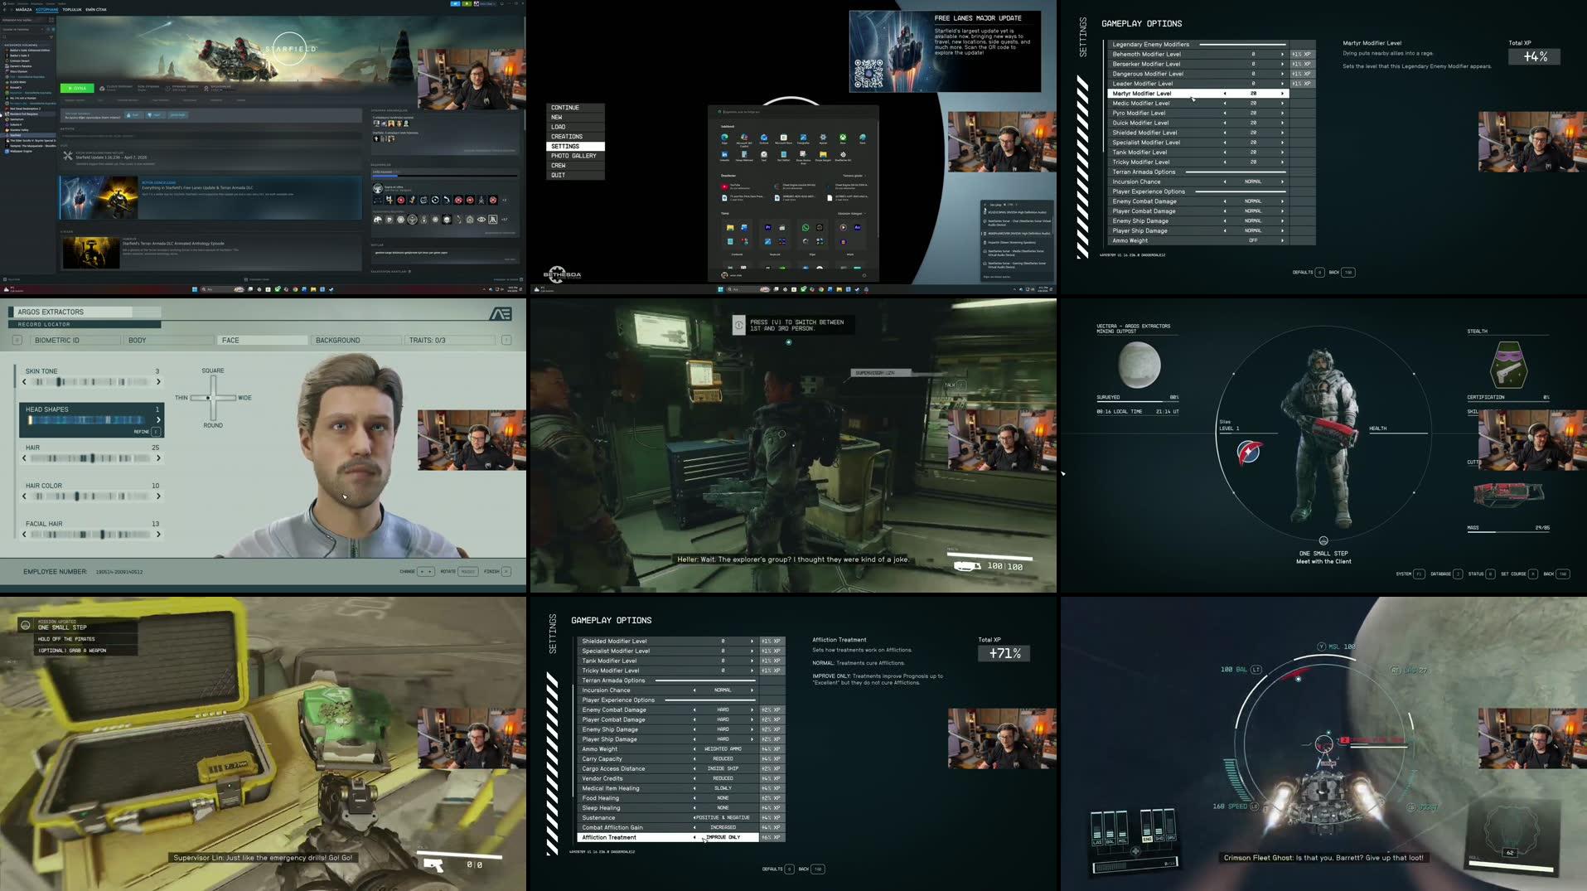Viewport: 1587px width, 891px height.
Task: Adjust the Hair Color slider bar
Action: 91,496
